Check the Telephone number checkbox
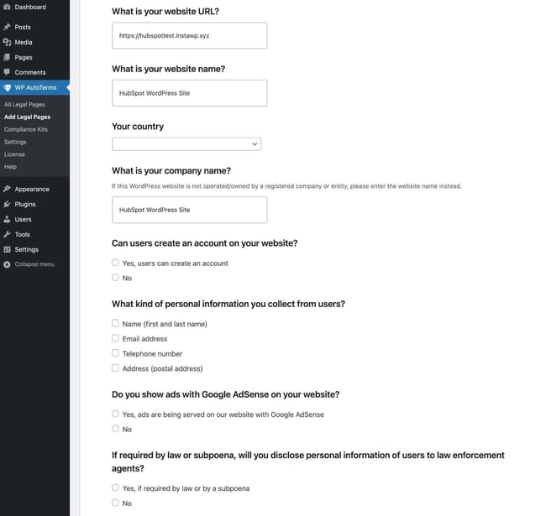This screenshot has height=516, width=546. (115, 353)
